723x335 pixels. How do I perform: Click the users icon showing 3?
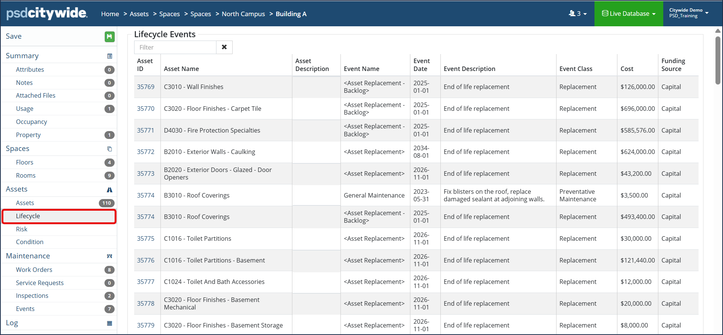click(x=572, y=14)
